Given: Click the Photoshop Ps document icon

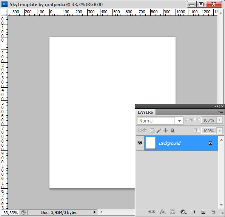Looking at the screenshot, I should pos(5,4).
